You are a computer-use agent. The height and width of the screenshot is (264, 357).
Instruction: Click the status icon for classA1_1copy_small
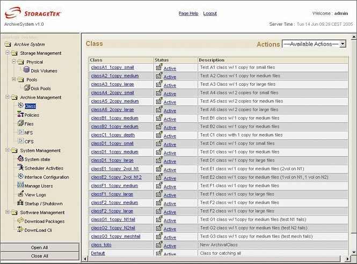pyautogui.click(x=159, y=68)
